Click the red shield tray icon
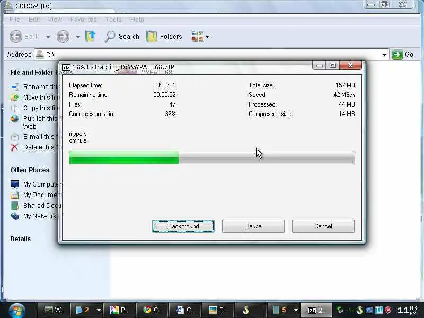424x318 pixels. 388,310
